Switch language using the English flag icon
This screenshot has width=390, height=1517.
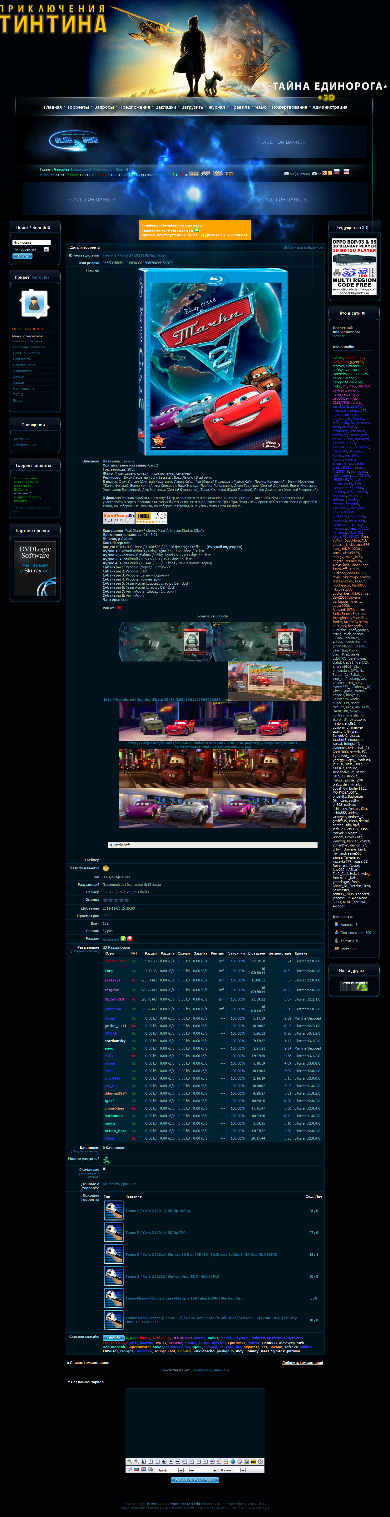click(347, 171)
